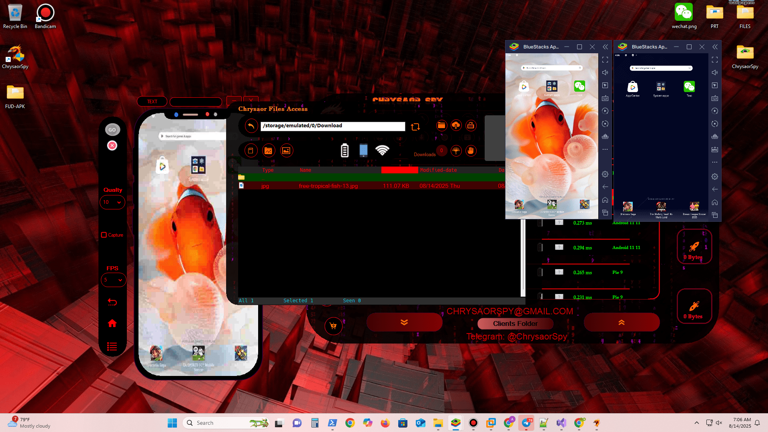Open the FPS dropdown showing 5
Screen dimensions: 768x432
pos(113,280)
